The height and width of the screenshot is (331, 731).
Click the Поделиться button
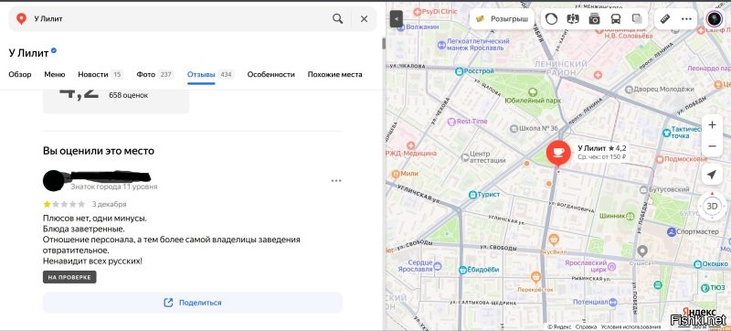193,303
